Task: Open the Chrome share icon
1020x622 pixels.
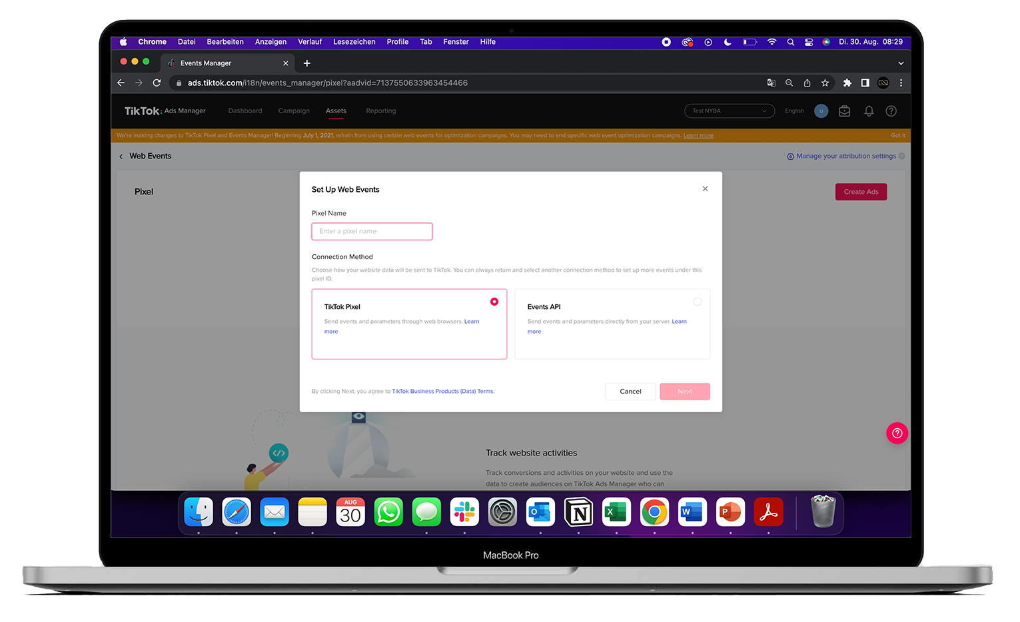Action: 807,83
